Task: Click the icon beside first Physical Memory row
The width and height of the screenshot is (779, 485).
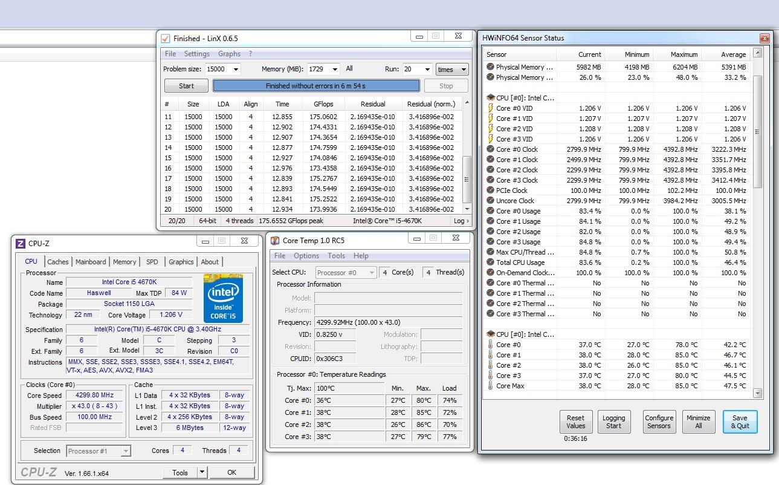Action: pyautogui.click(x=490, y=67)
